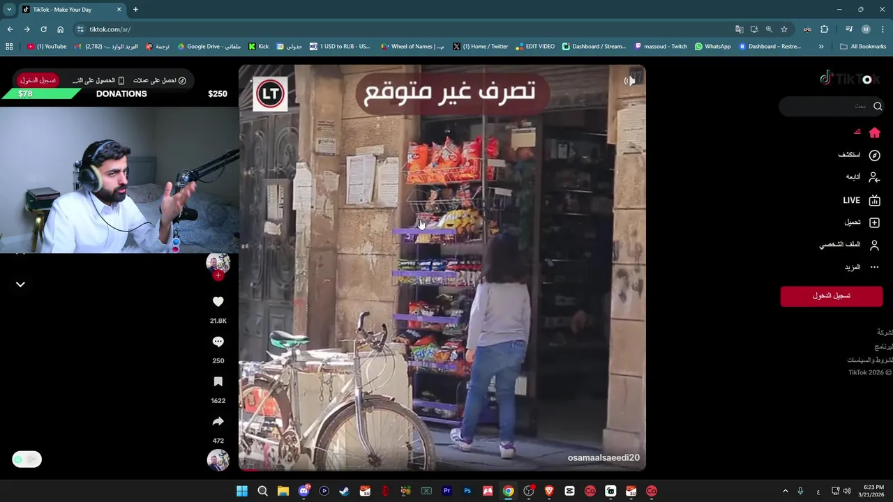Open the TikTok home feed icon

point(874,132)
